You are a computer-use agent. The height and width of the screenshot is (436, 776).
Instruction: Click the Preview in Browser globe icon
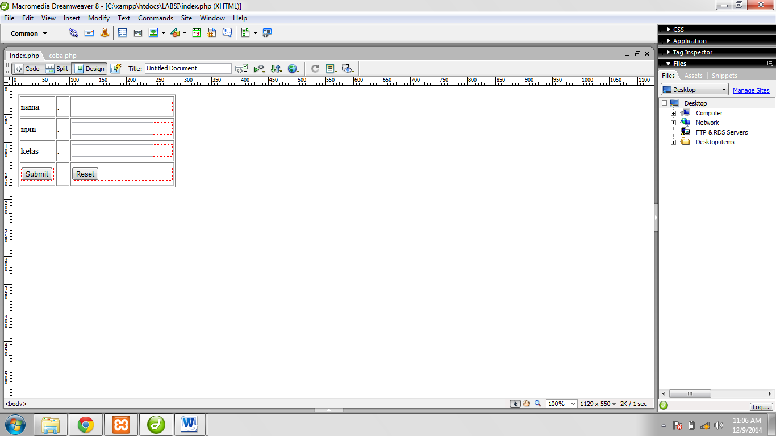293,69
